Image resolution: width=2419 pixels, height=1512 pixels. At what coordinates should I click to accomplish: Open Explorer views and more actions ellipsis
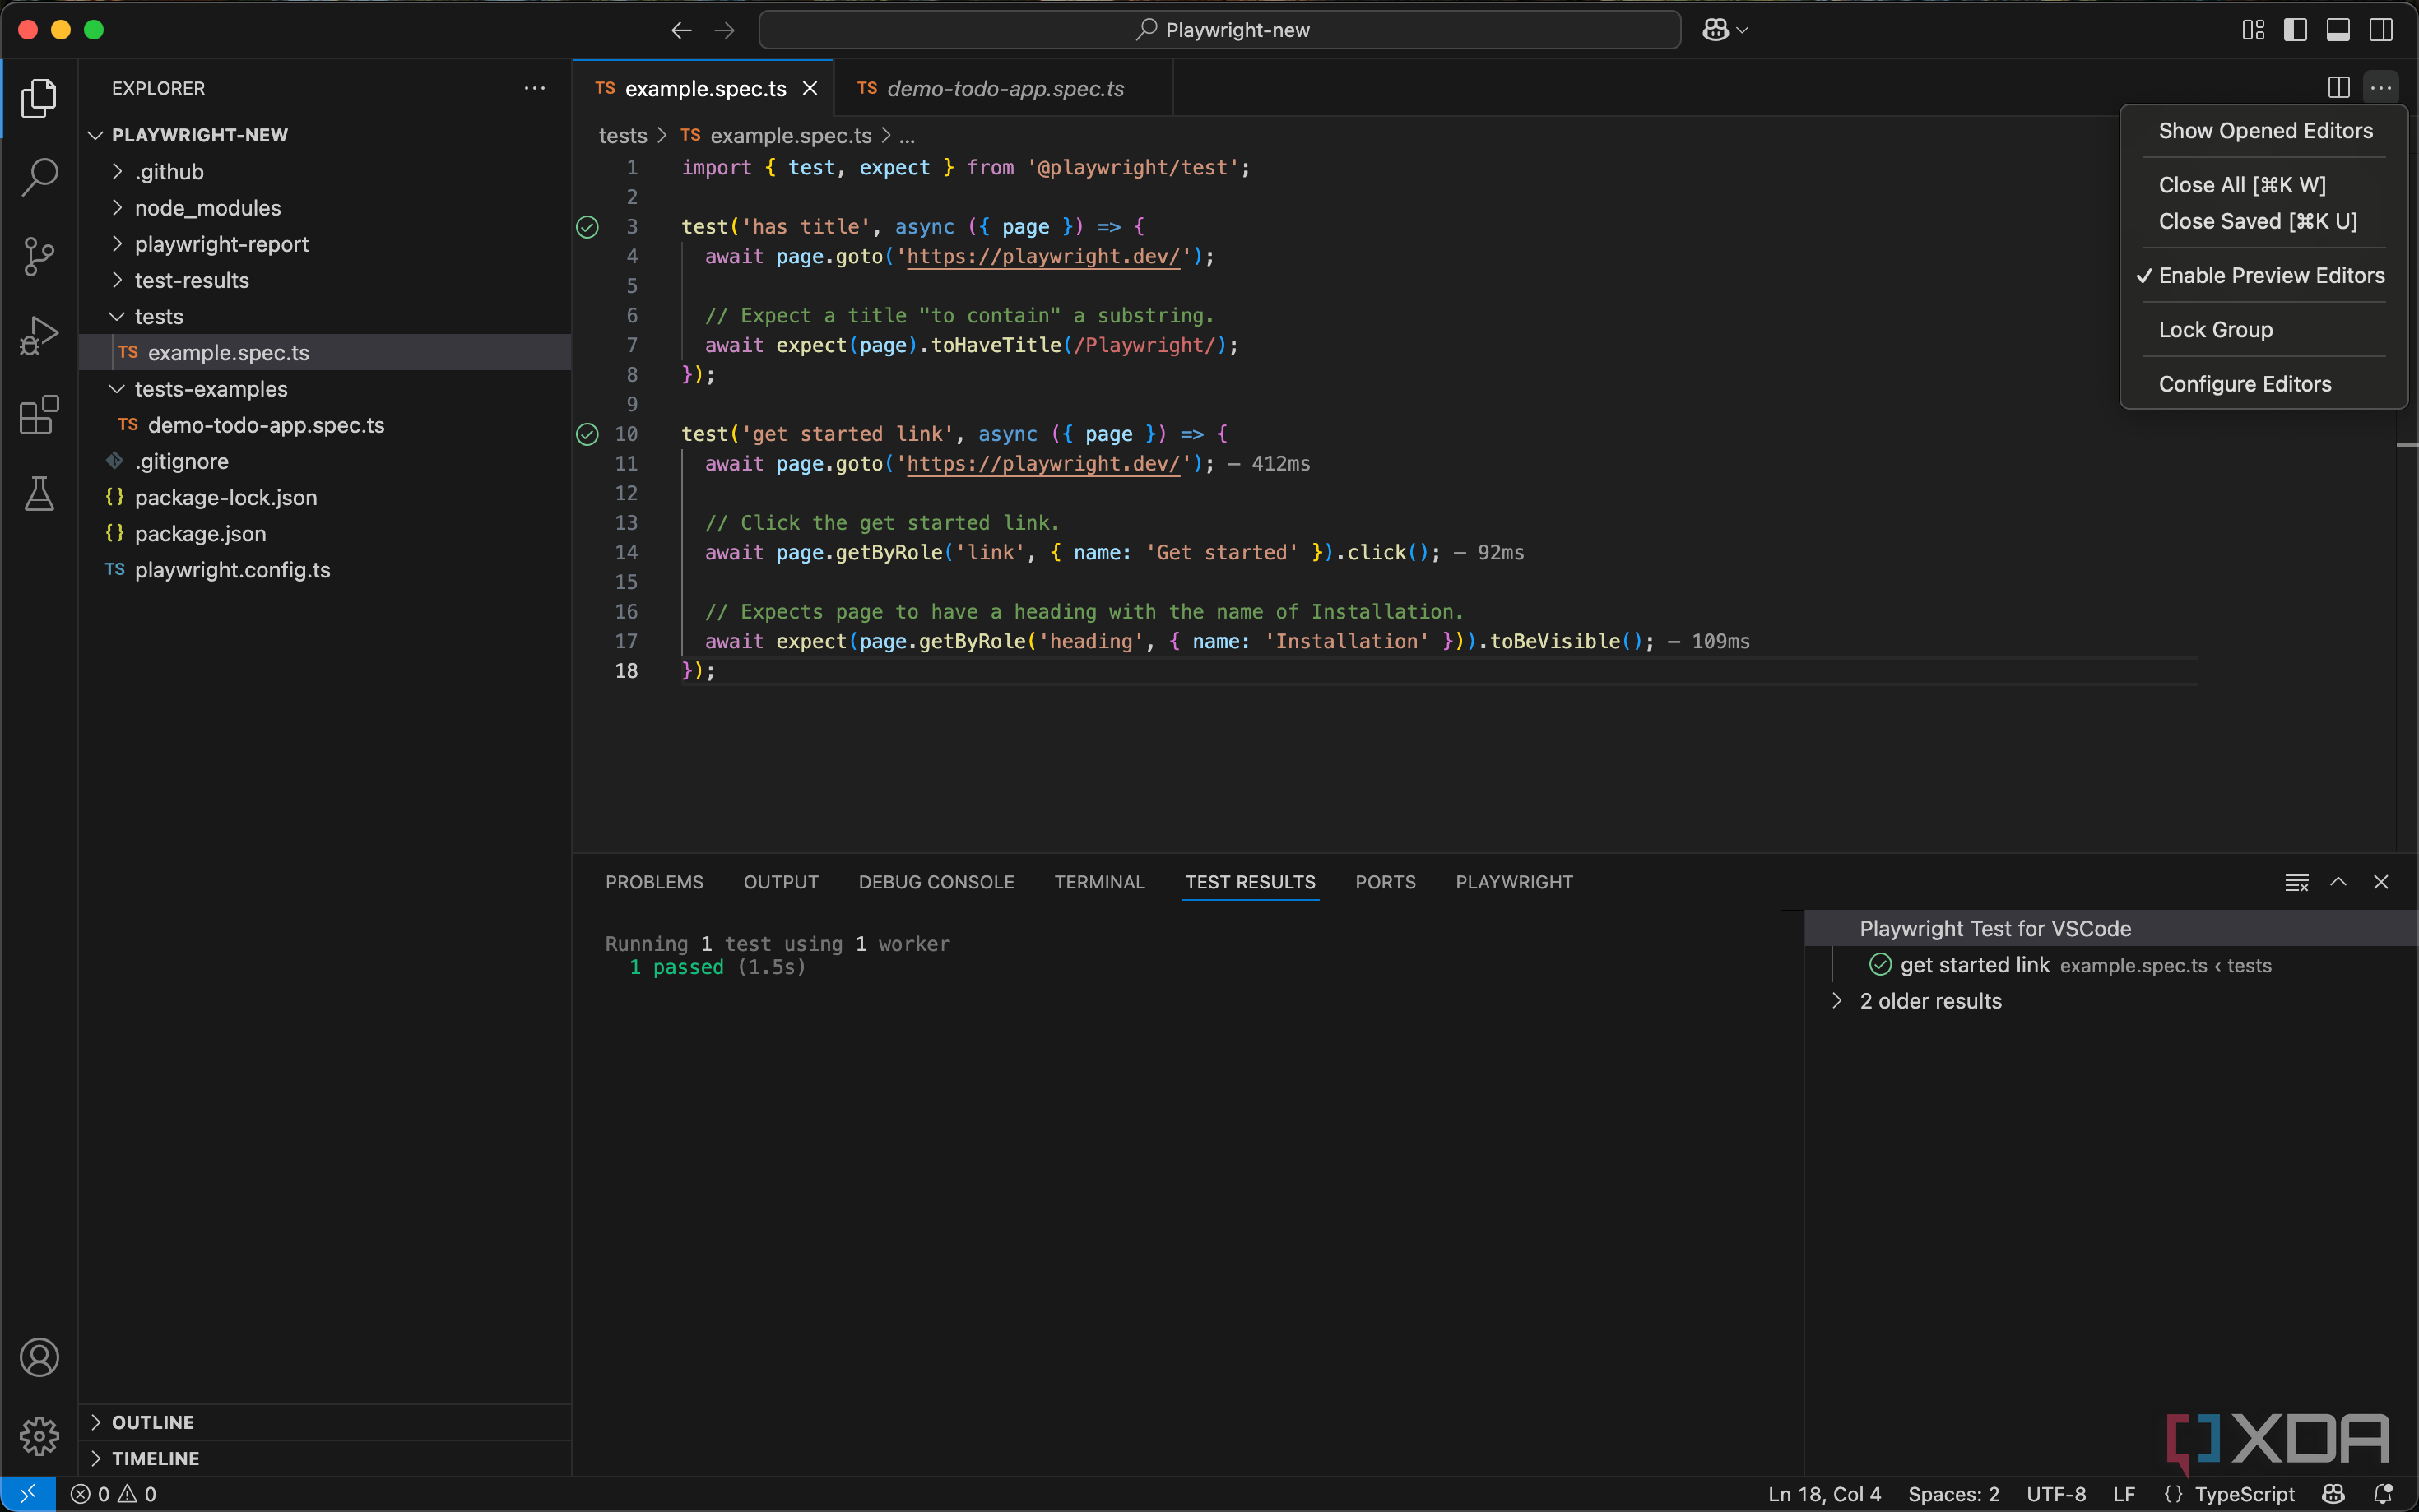pyautogui.click(x=535, y=88)
